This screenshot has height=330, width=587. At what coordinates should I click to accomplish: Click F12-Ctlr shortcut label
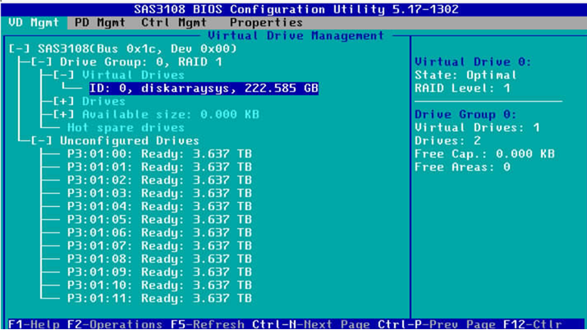pos(532,324)
